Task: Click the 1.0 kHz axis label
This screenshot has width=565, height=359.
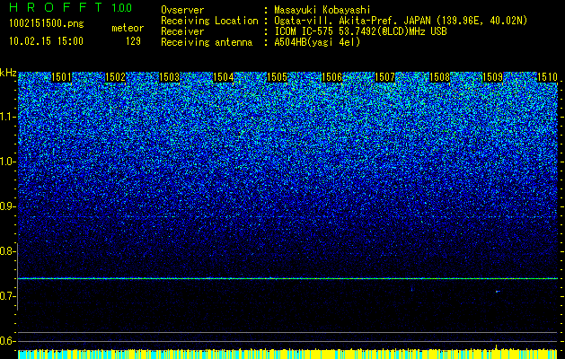Action: pyautogui.click(x=6, y=162)
